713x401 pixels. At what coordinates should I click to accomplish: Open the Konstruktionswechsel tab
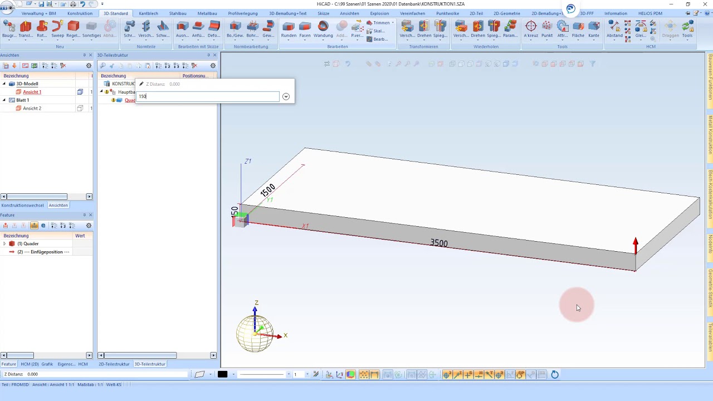click(23, 206)
